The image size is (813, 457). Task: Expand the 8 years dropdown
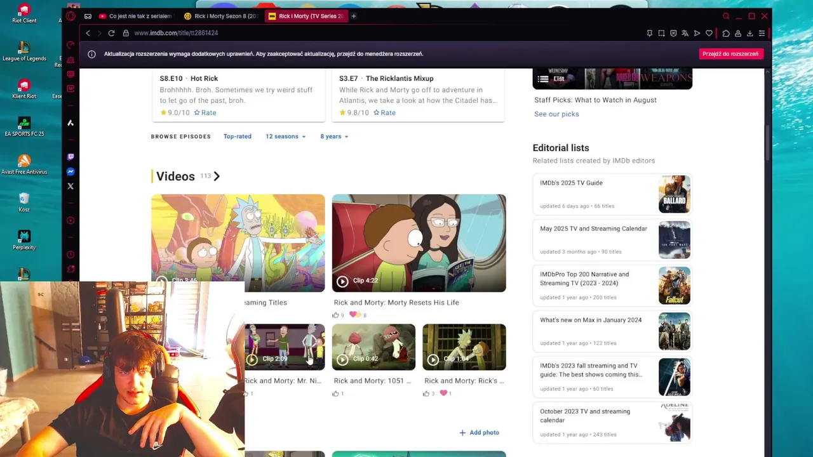[334, 136]
